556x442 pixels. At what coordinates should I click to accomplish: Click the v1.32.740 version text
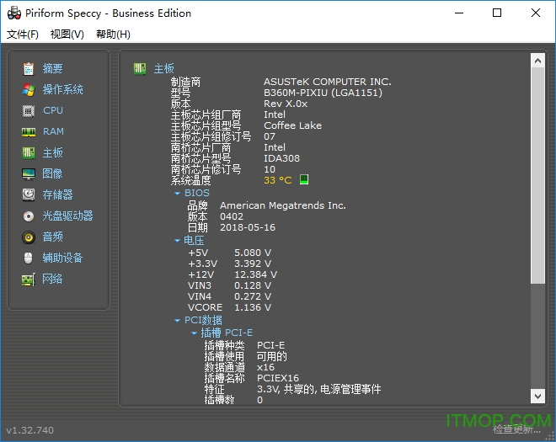pos(29,430)
